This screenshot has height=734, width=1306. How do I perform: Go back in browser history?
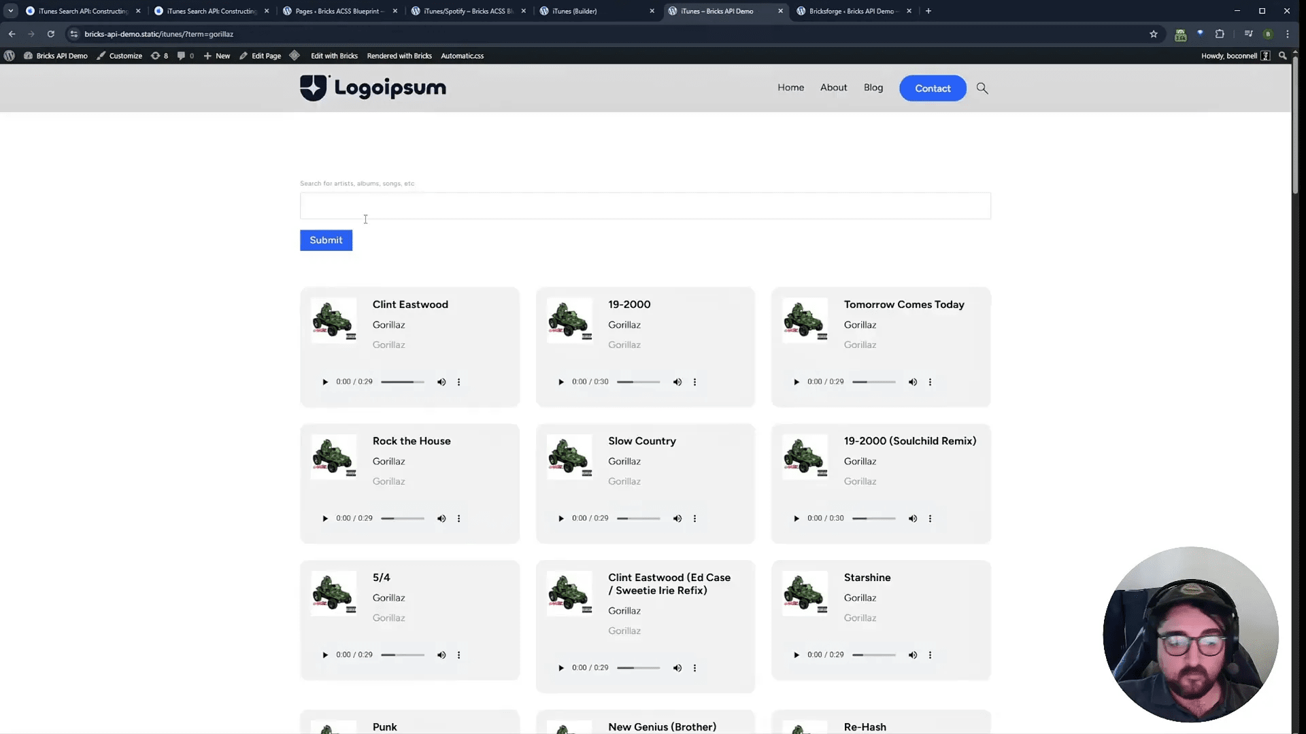click(x=12, y=34)
